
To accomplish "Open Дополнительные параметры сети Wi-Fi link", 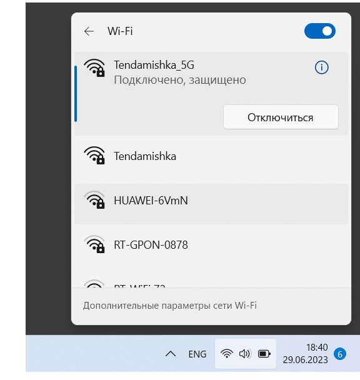I will (170, 306).
